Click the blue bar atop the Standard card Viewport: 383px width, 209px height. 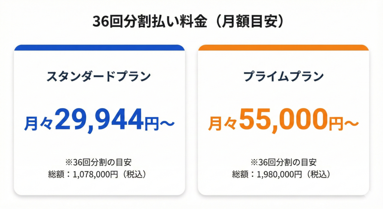click(99, 47)
